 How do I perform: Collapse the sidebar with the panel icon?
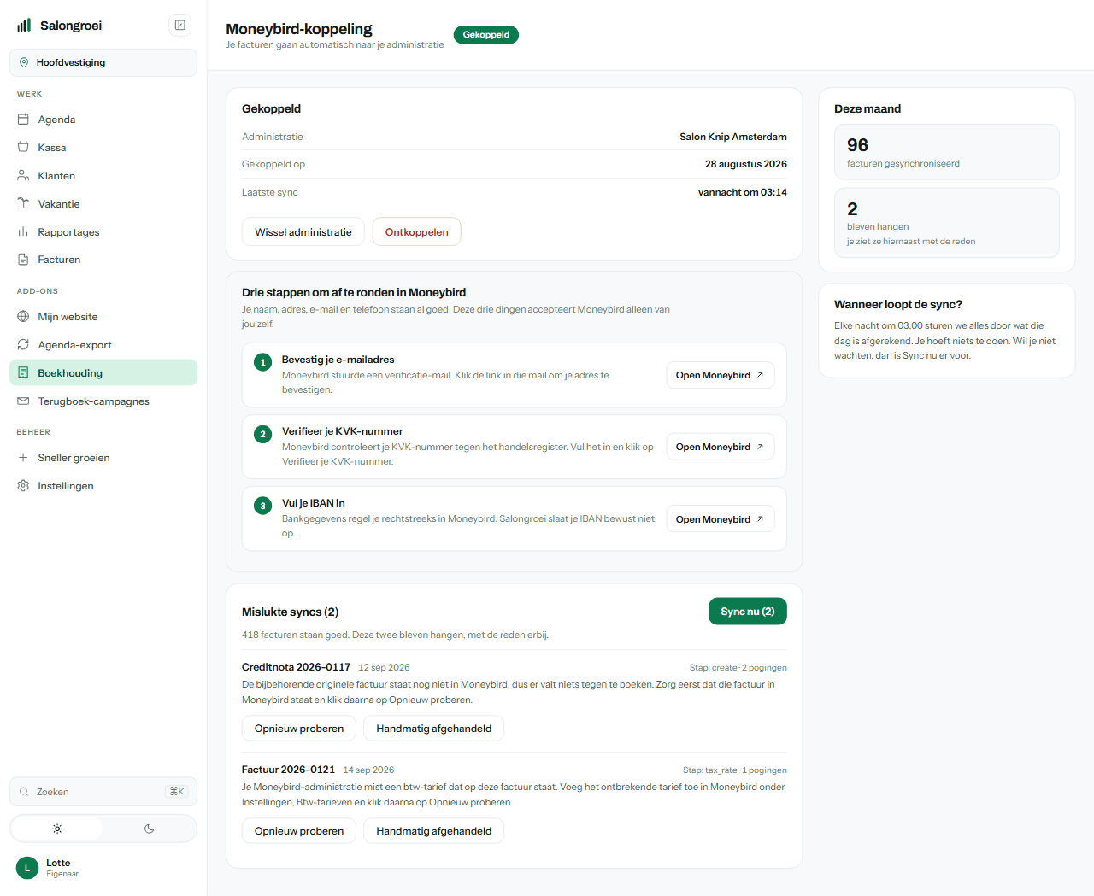(180, 26)
